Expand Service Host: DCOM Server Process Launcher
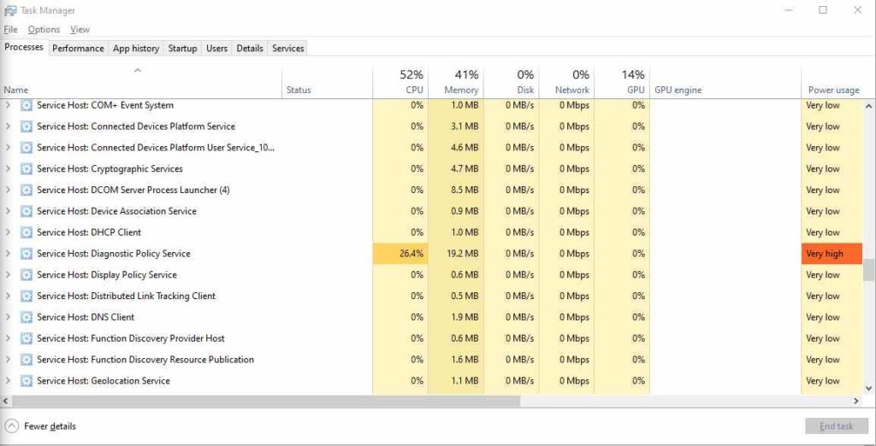This screenshot has height=446, width=876. 8,190
